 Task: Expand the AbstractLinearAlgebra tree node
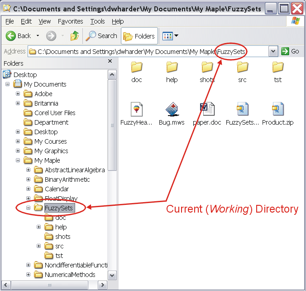[29, 170]
